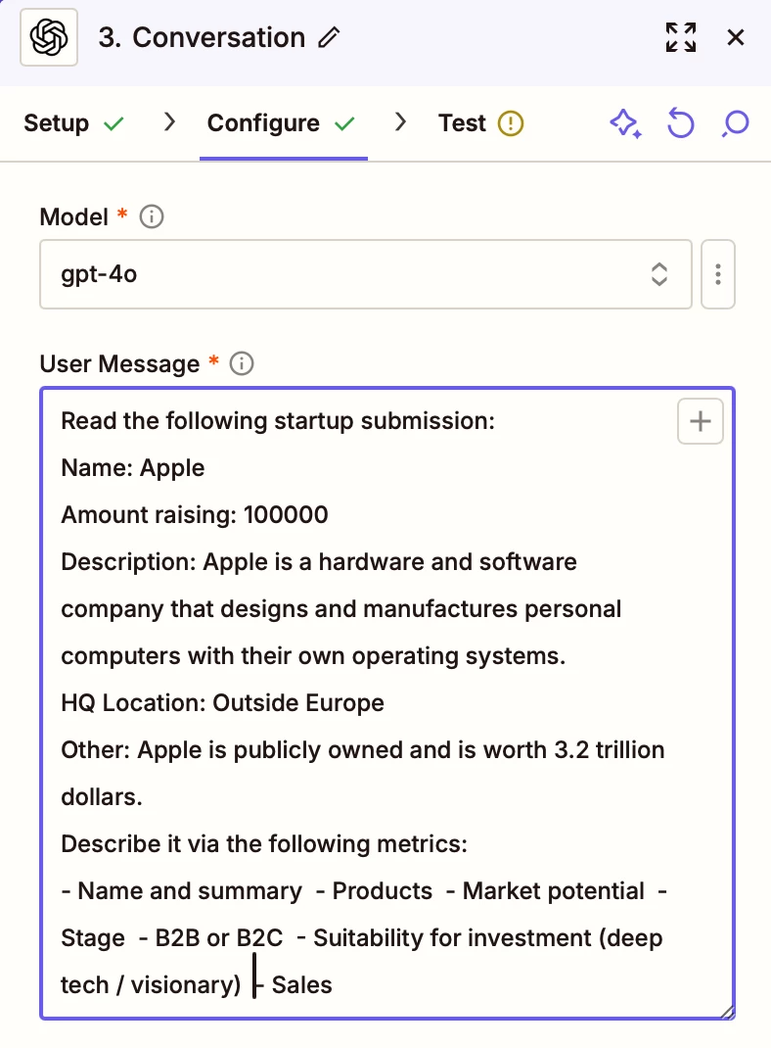This screenshot has height=1048, width=771.
Task: Click 'Read the following startup submission:' line
Action: 278,421
